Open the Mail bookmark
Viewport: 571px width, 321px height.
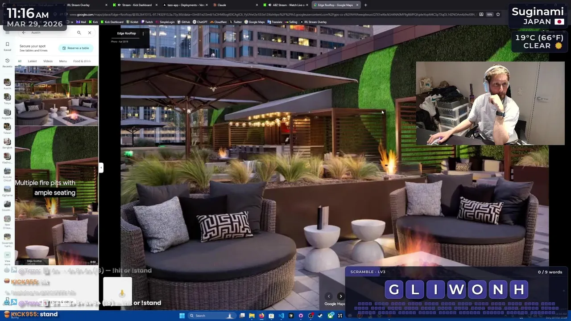click(81, 22)
